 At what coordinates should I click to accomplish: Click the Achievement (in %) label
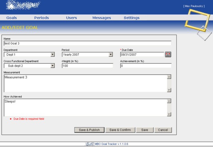(132, 61)
